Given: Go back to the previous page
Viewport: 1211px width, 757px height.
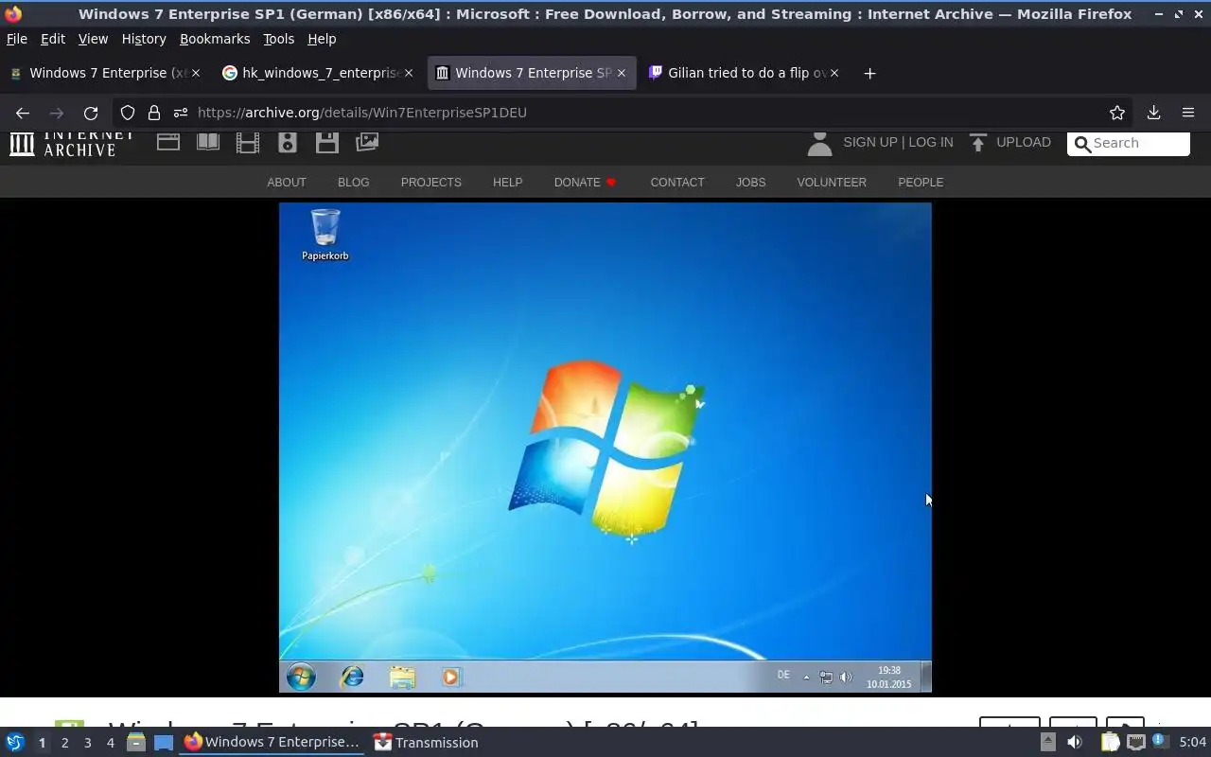Looking at the screenshot, I should (23, 113).
